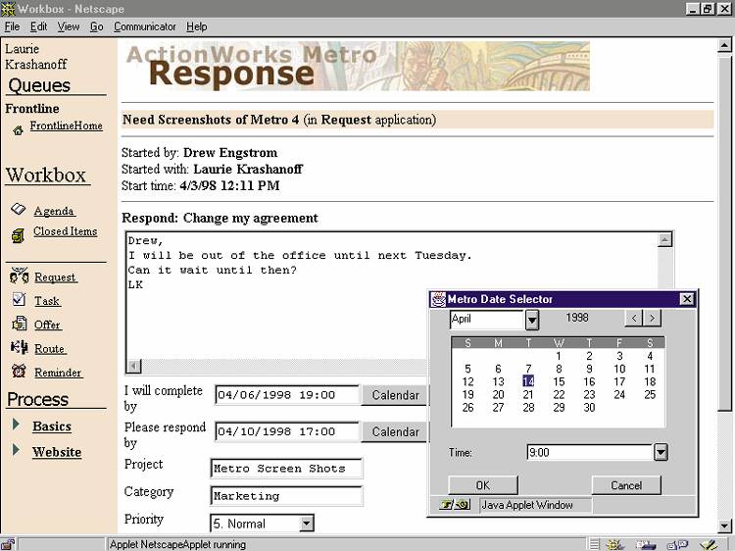This screenshot has width=735, height=551.
Task: Open the Closed Items link
Action: (x=65, y=231)
